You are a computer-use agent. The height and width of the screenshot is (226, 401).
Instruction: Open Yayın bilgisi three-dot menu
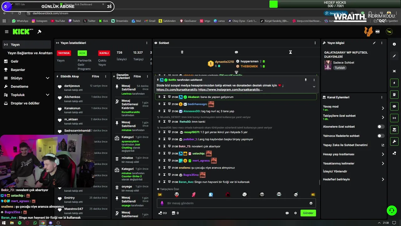382,43
